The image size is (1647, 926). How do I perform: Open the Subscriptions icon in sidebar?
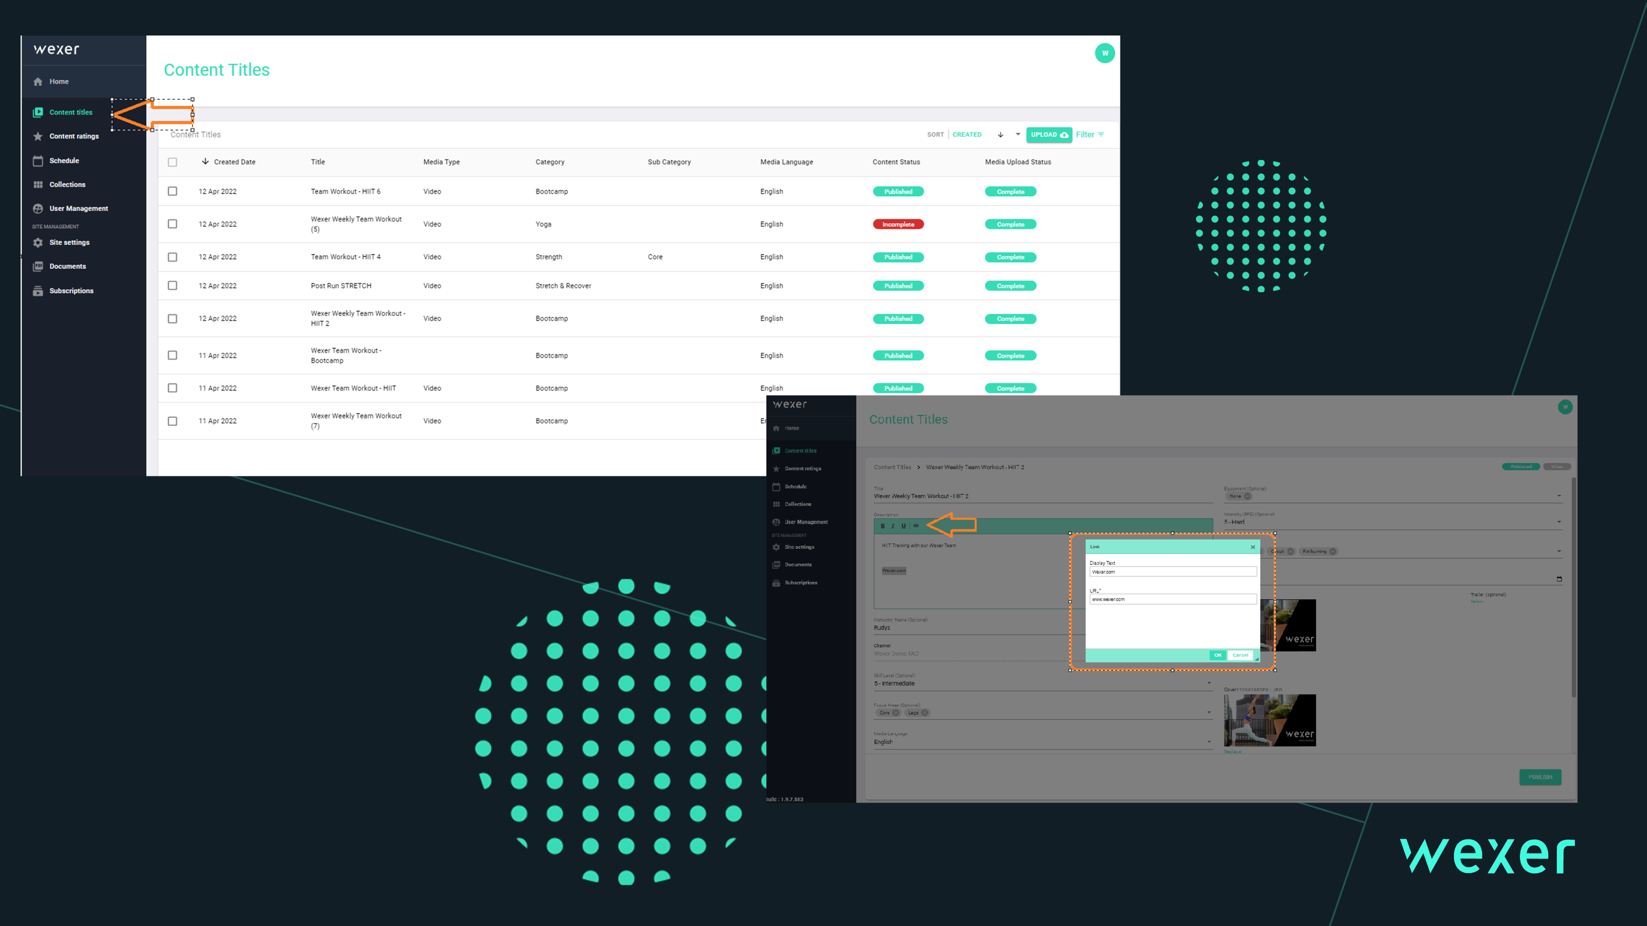[x=38, y=291]
